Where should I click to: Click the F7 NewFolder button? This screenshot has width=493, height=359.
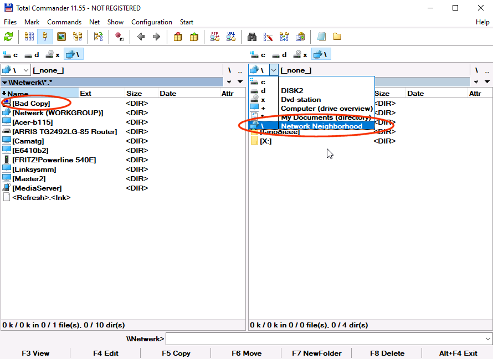pyautogui.click(x=316, y=353)
